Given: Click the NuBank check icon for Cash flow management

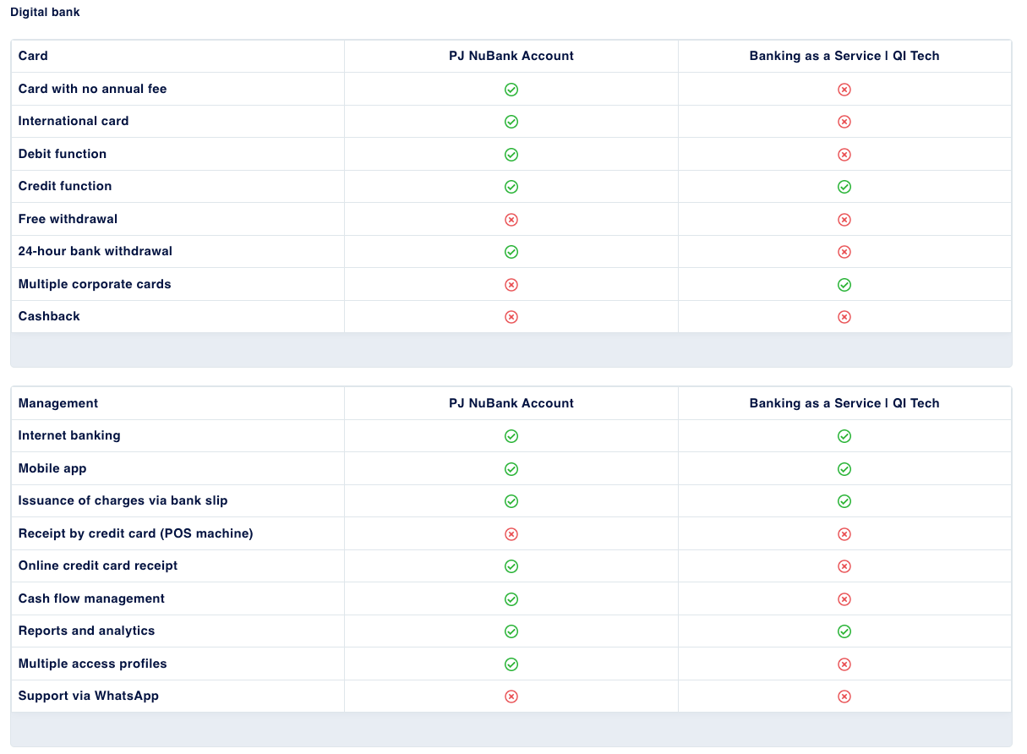Looking at the screenshot, I should (x=511, y=599).
